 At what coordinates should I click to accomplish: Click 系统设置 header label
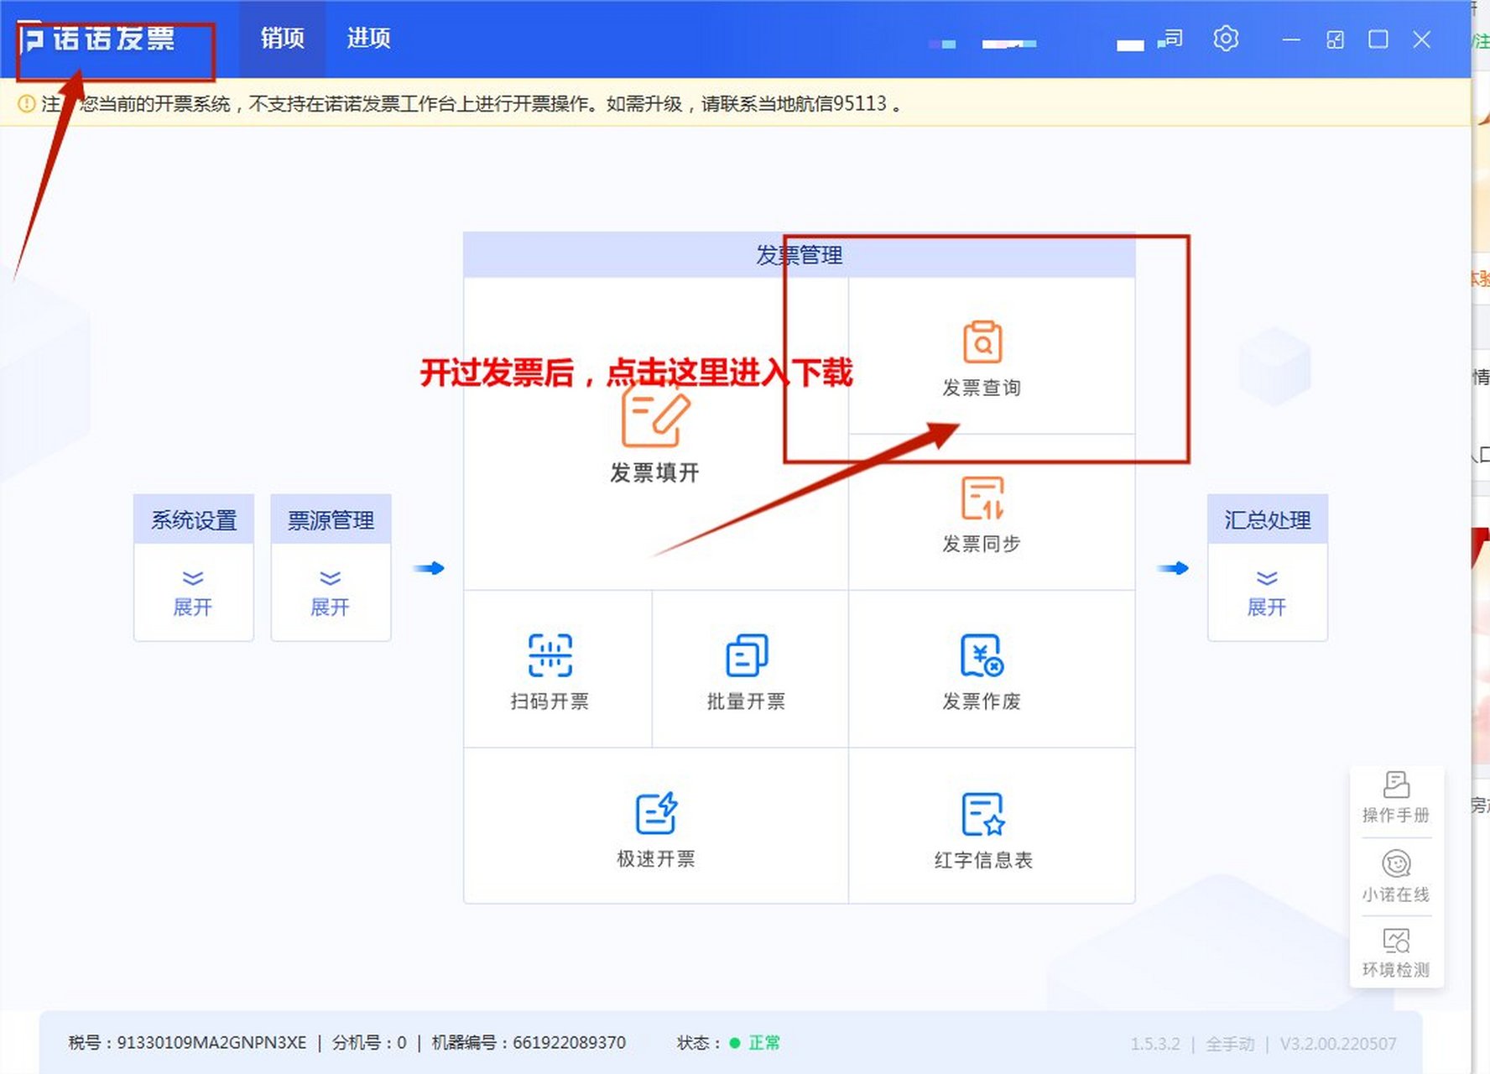194,520
